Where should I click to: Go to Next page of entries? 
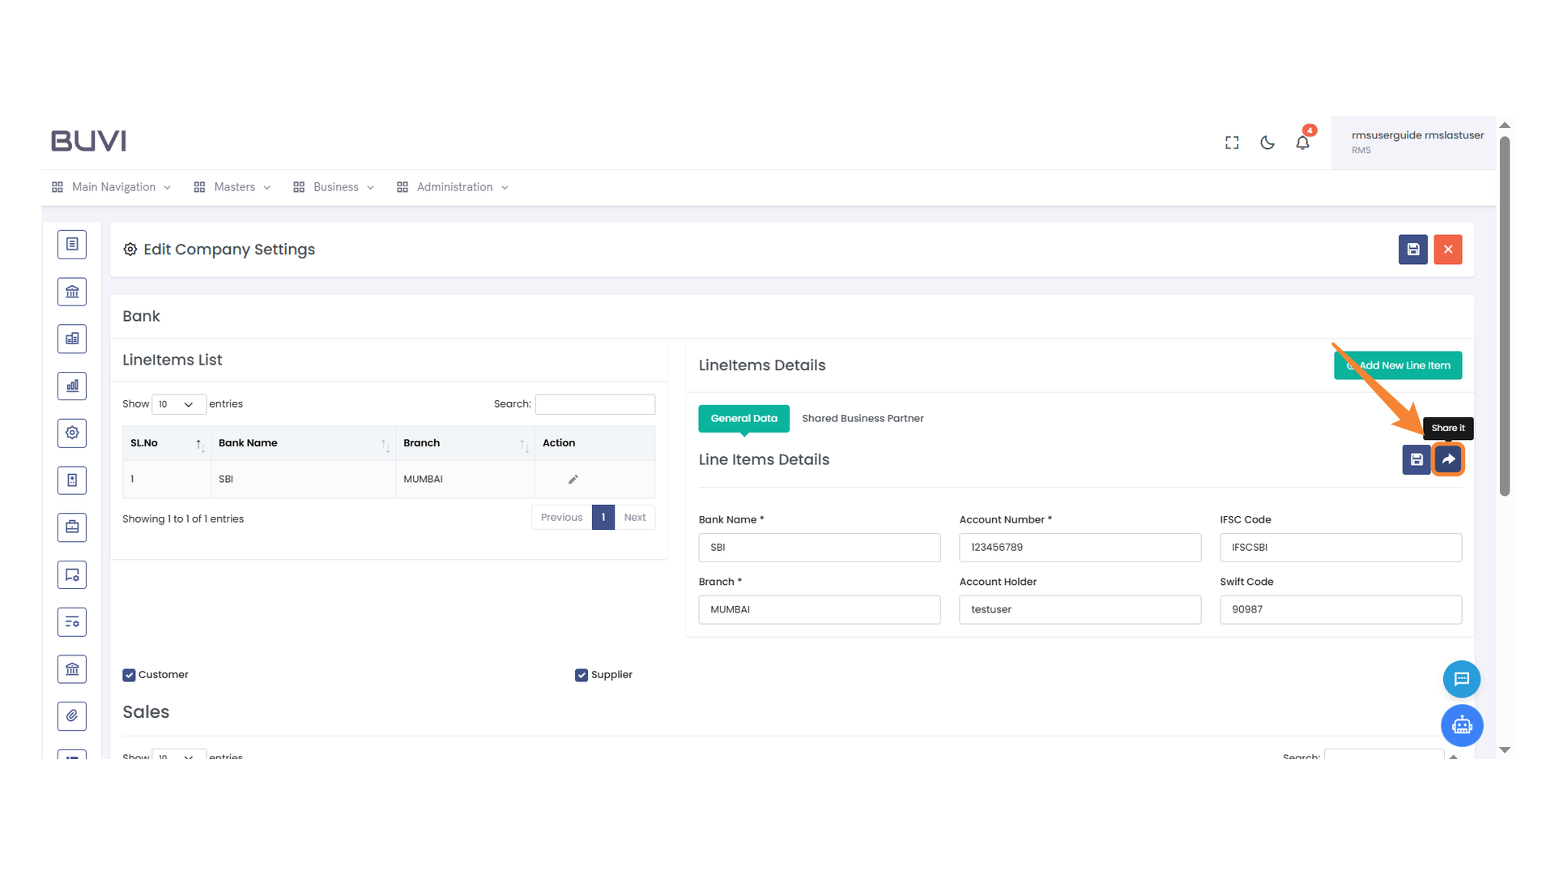coord(634,518)
